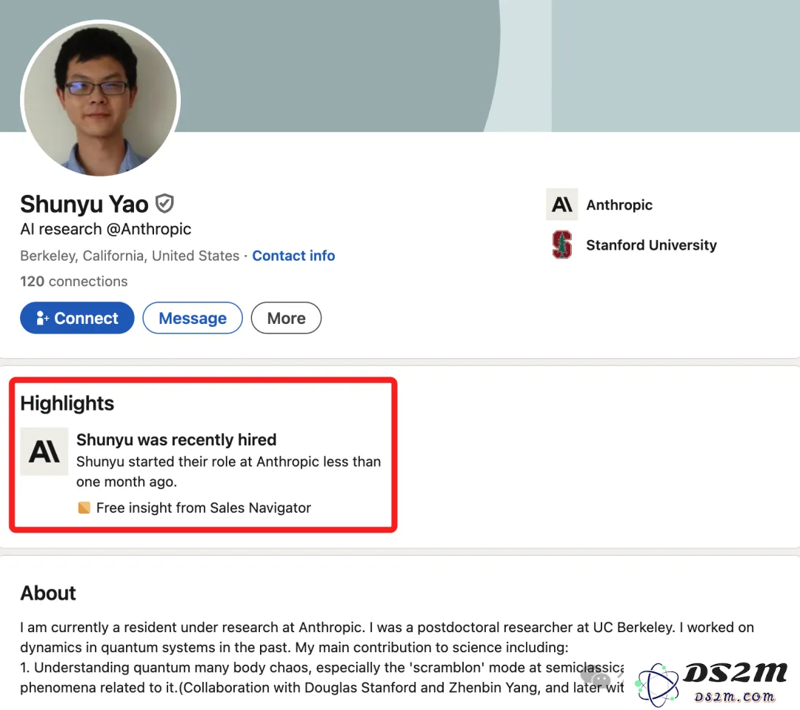Screen dimensions: 800x710
Task: Click the Anthropic logo in the sidebar list
Action: [x=561, y=205]
